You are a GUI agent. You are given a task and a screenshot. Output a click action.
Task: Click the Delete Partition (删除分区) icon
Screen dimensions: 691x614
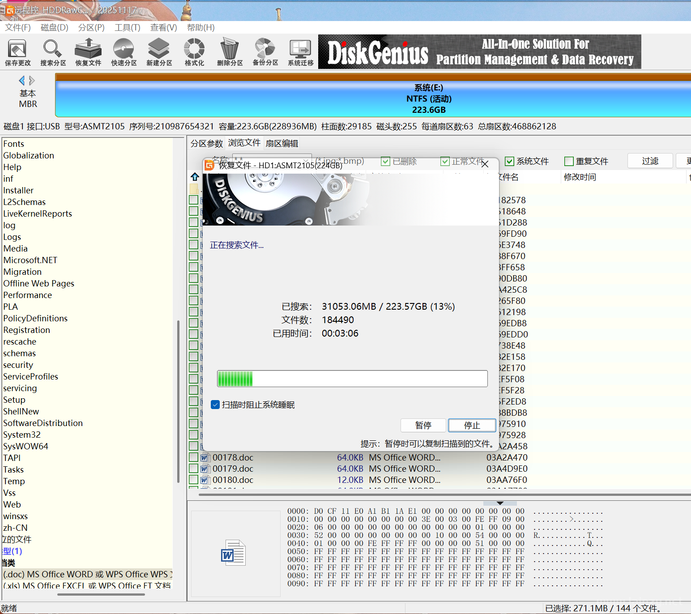point(230,52)
